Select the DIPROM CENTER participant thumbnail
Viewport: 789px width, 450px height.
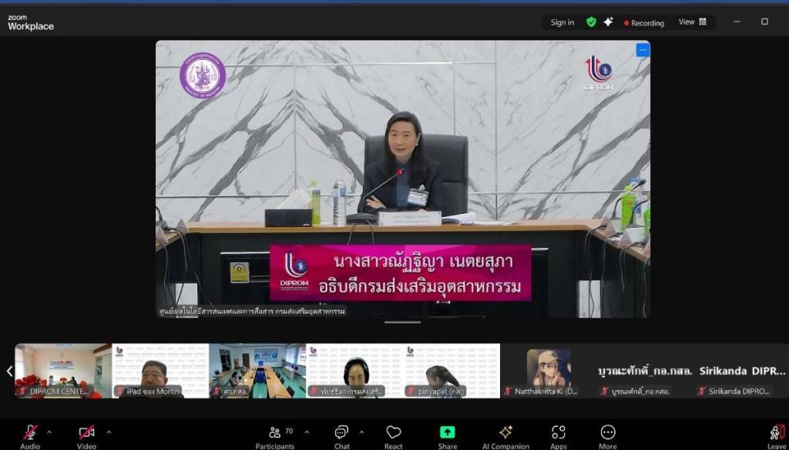(63, 371)
